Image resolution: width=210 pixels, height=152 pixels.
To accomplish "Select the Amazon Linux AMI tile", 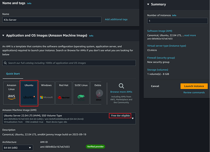I will point(11,93).
